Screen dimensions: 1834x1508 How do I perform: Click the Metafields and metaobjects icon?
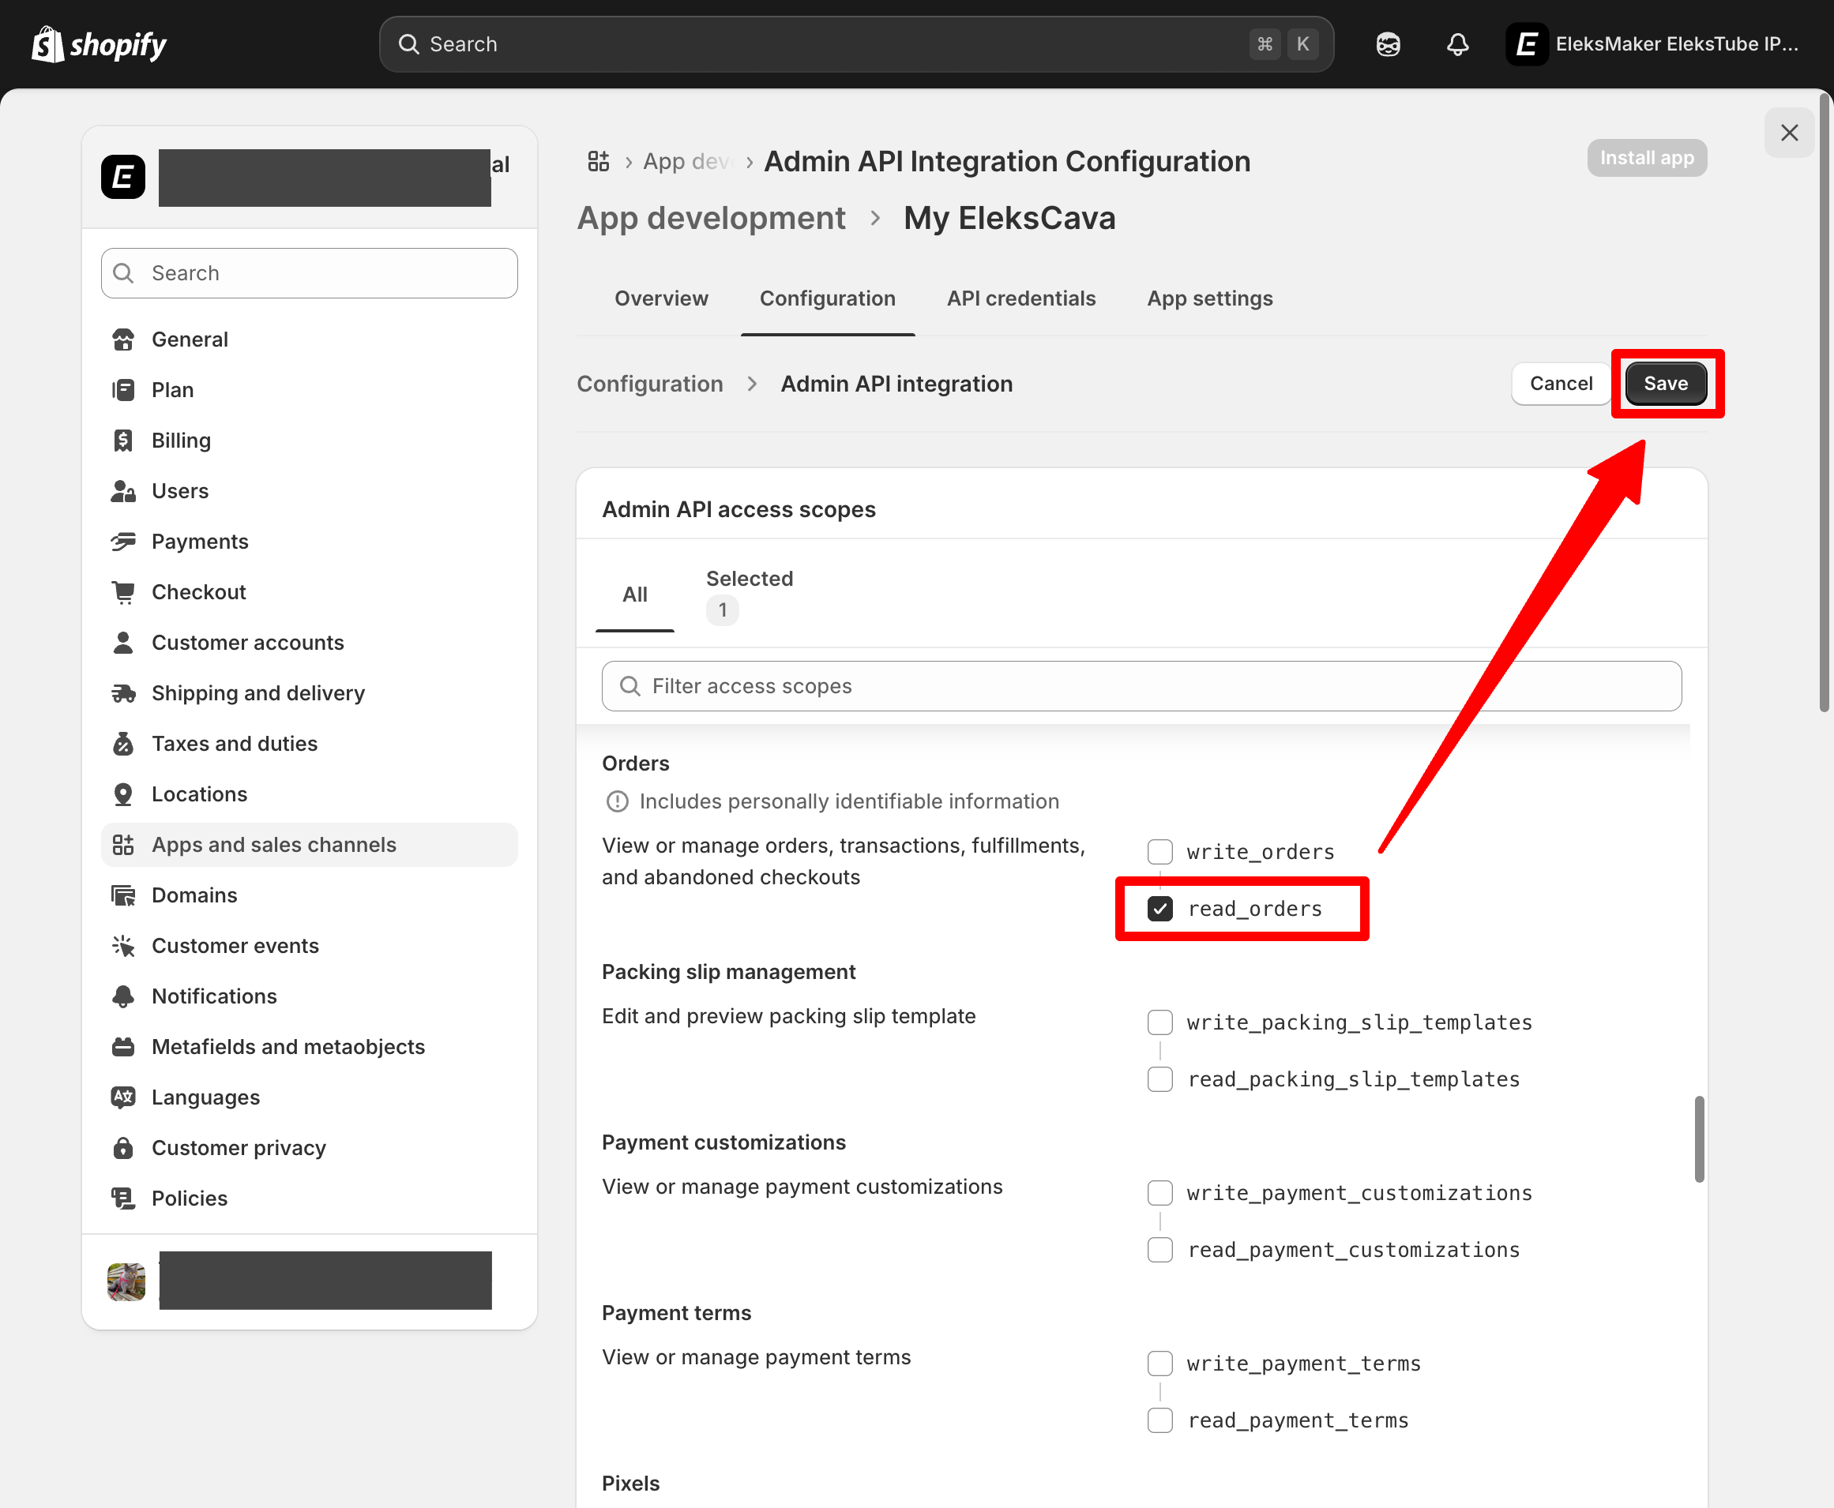pyautogui.click(x=123, y=1047)
